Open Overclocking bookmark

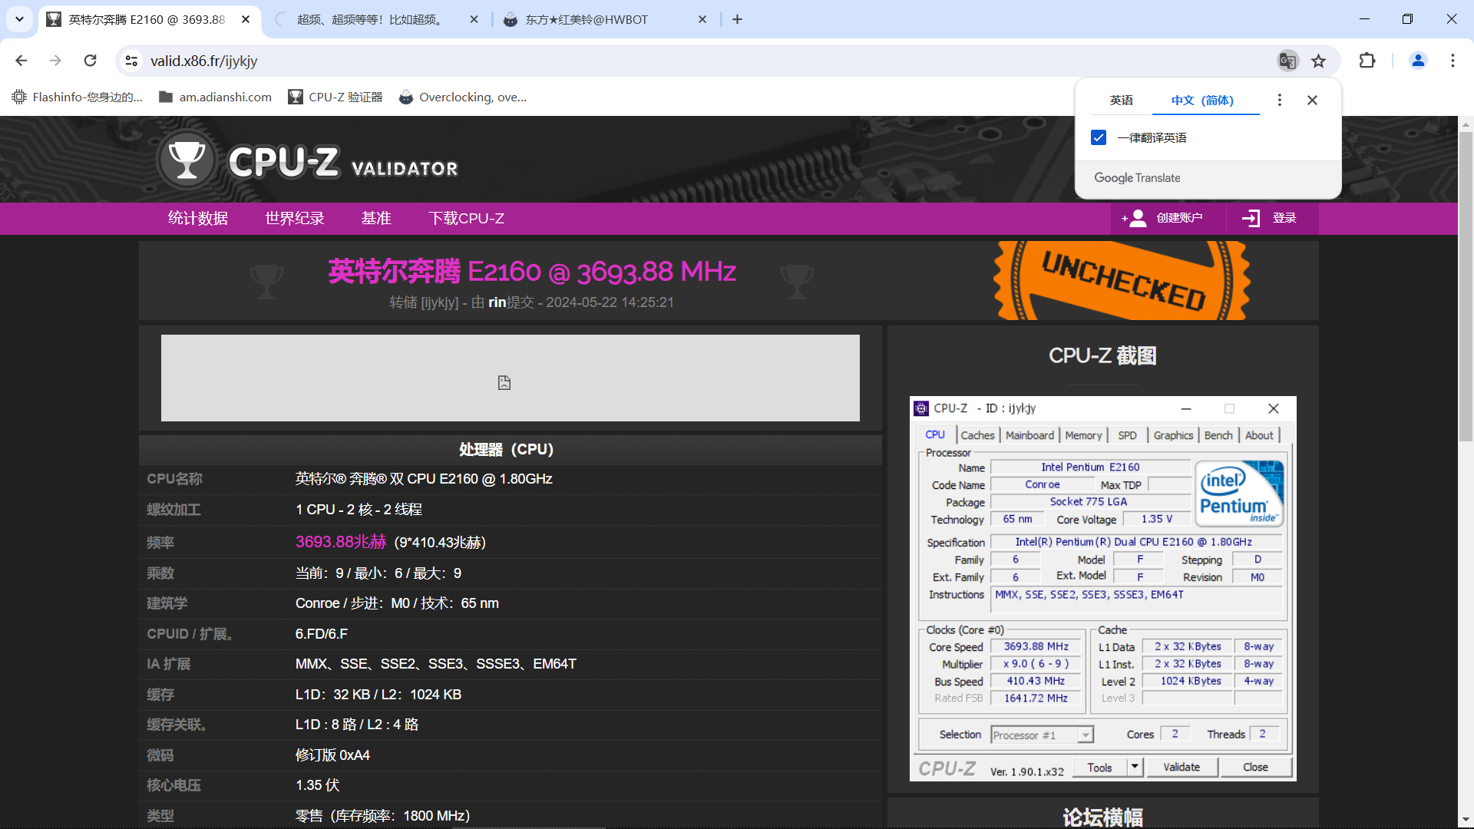tap(463, 97)
